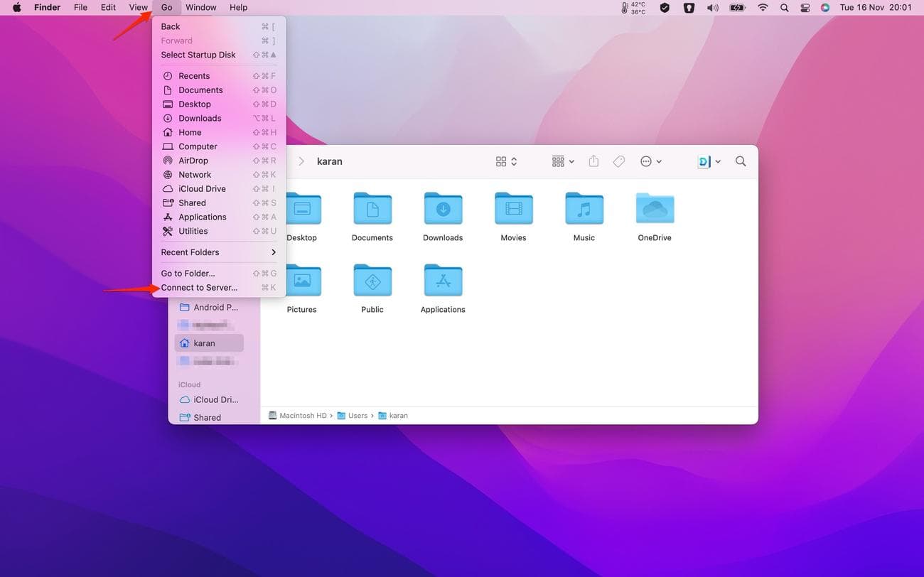Click the Tag icon in the toolbar
Viewport: 924px width, 577px height.
point(619,161)
